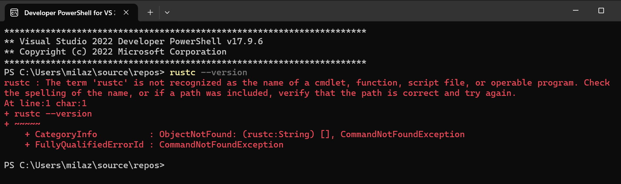Click the Visual Studio 2022 Developer PowerShell banner line

point(134,42)
